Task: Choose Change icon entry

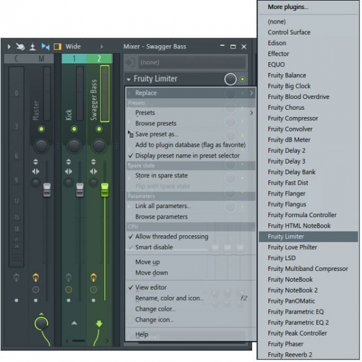Action: [x=191, y=320]
